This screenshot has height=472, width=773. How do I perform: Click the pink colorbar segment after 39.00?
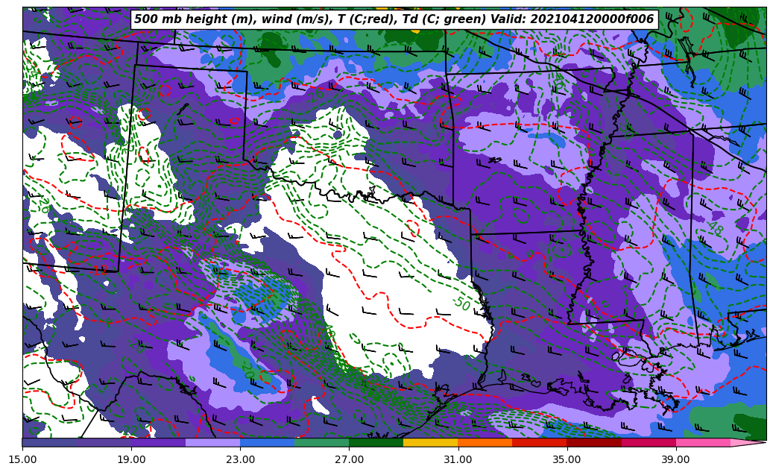(x=702, y=442)
